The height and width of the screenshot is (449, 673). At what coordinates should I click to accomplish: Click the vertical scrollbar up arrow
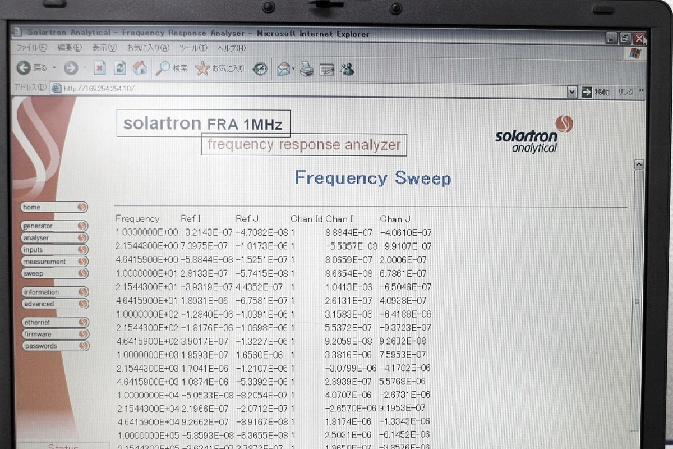[x=638, y=164]
